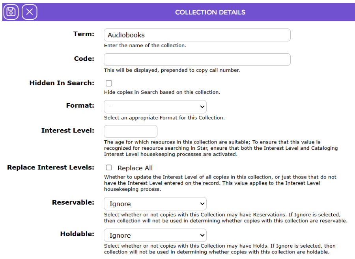The height and width of the screenshot is (259, 355).
Task: Click the 'Hide copies in Search' description
Action: pyautogui.click(x=162, y=92)
